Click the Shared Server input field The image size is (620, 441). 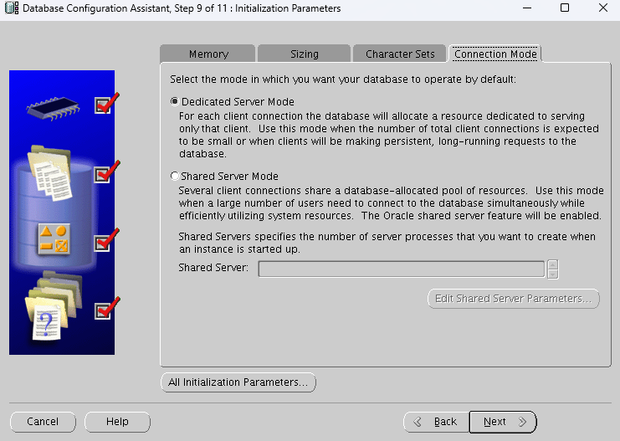402,269
